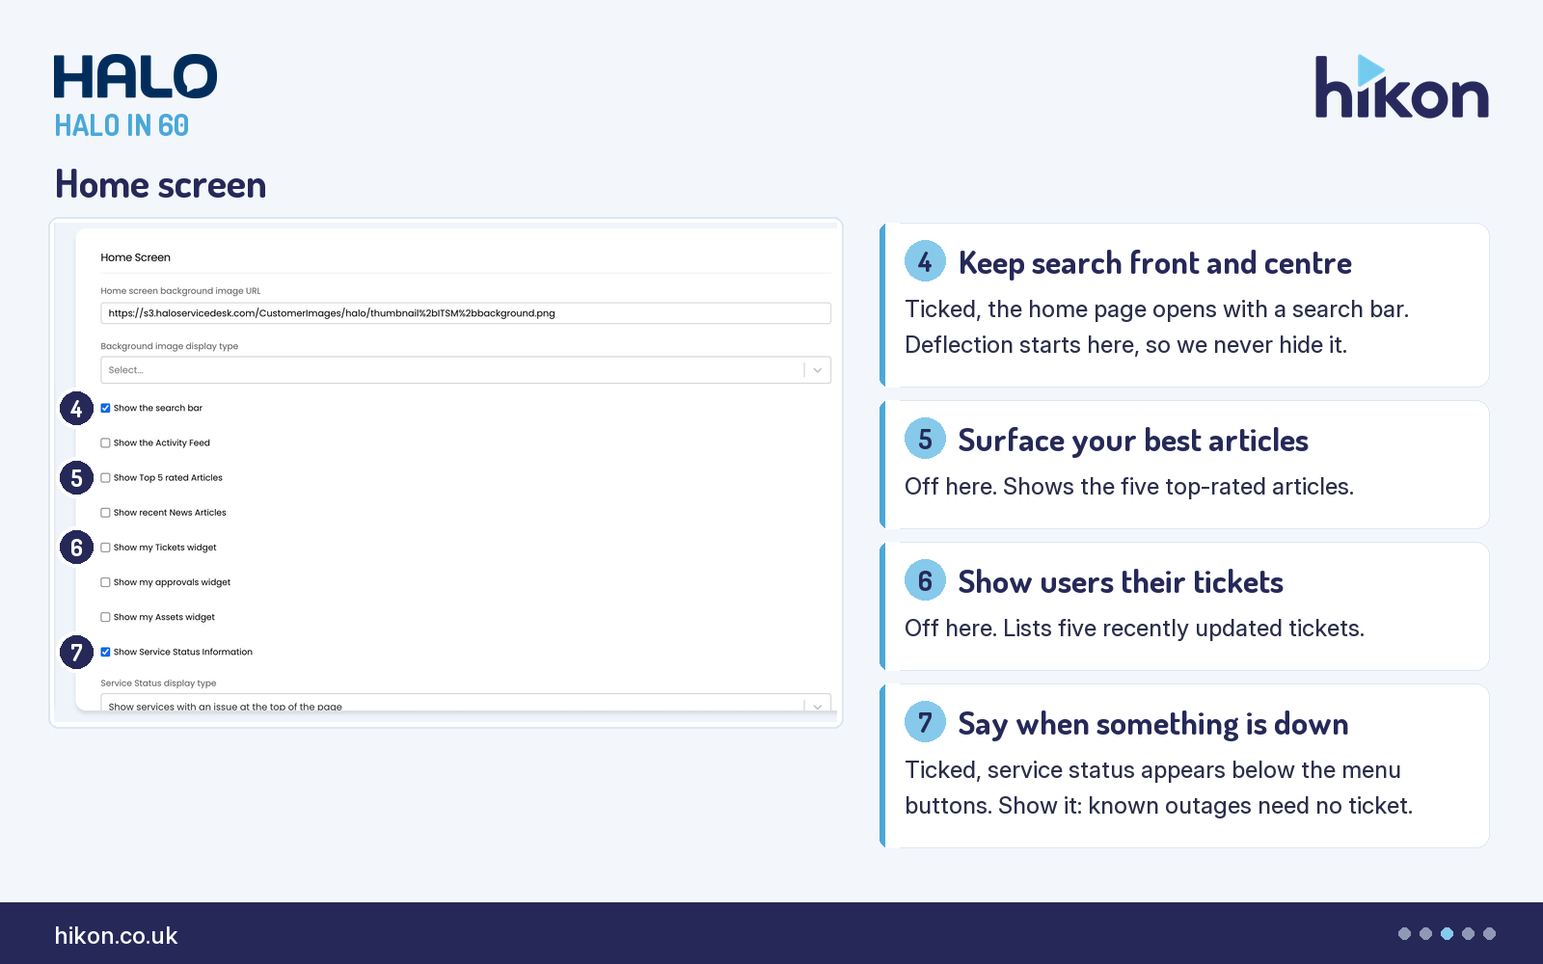The width and height of the screenshot is (1543, 964).
Task: Tick the 'Show the search bar' checkbox
Action: click(x=105, y=408)
